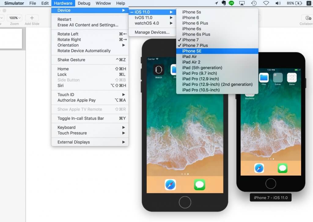Image resolution: width=313 pixels, height=222 pixels.
Task: Select iPhone 6s Plus device
Action: pos(217,34)
